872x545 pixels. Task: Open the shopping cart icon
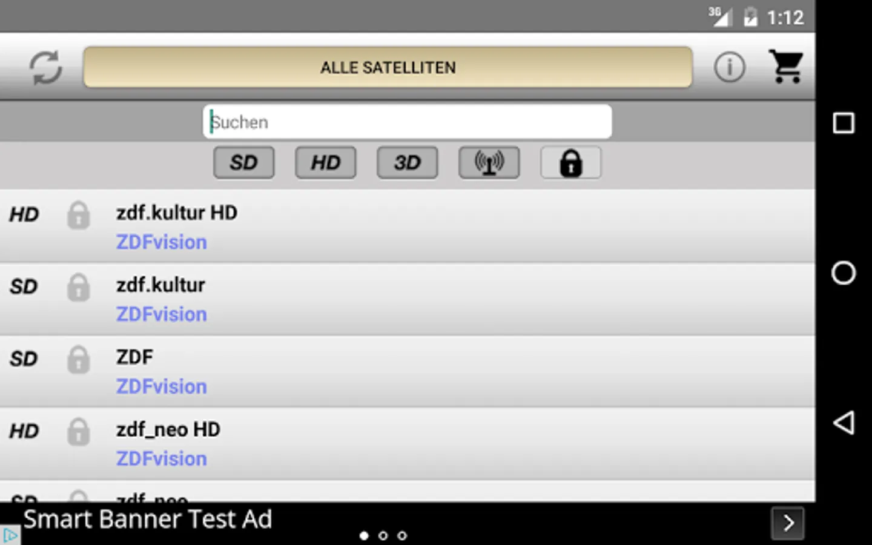[x=787, y=67]
